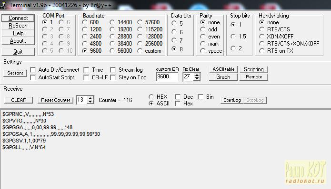Enable Auto Dis/Connect checkbox
The width and height of the screenshot is (331, 189).
coord(33,70)
